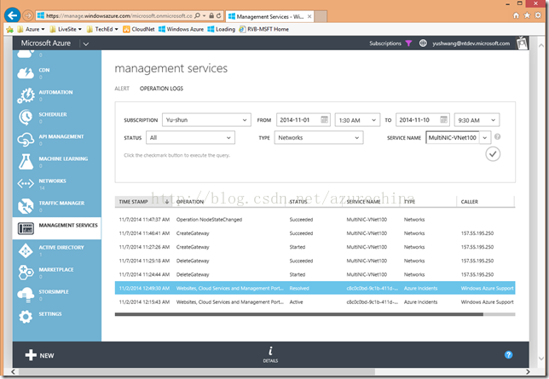Select the 11:25:18 AM DeleteGateway row
Image resolution: width=549 pixels, height=379 pixels.
[x=315, y=261]
